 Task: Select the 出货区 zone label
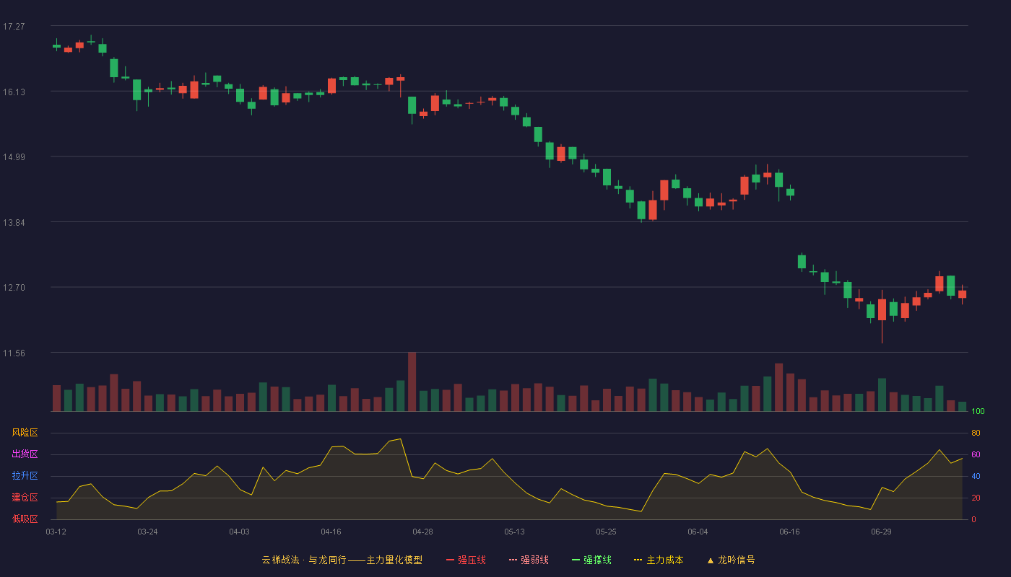pos(25,454)
